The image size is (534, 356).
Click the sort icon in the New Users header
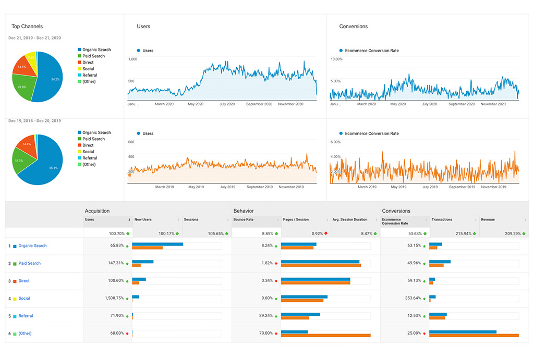[x=179, y=220]
